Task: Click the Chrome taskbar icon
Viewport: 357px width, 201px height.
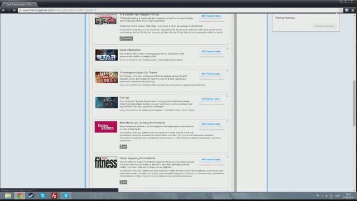Action: pyautogui.click(x=20, y=196)
